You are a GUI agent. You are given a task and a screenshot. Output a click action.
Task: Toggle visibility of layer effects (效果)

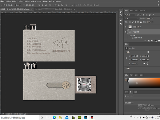(131, 36)
